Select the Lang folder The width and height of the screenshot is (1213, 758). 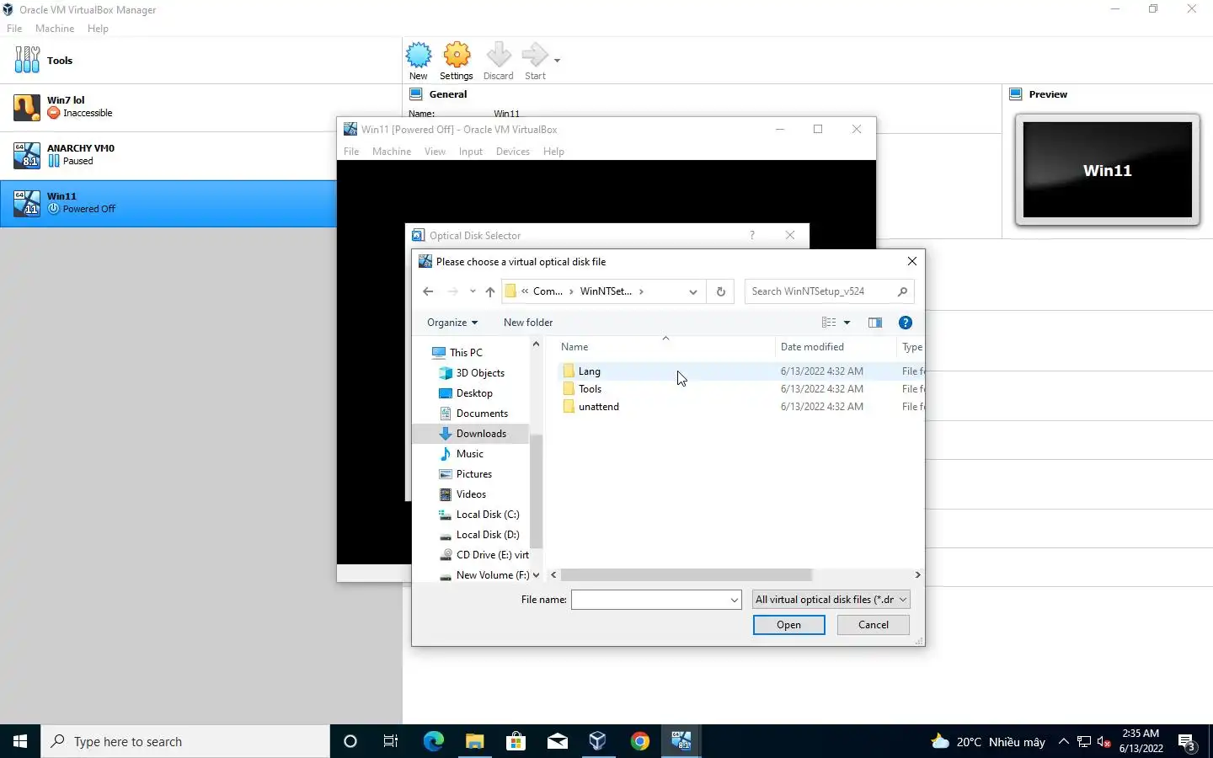click(x=589, y=371)
